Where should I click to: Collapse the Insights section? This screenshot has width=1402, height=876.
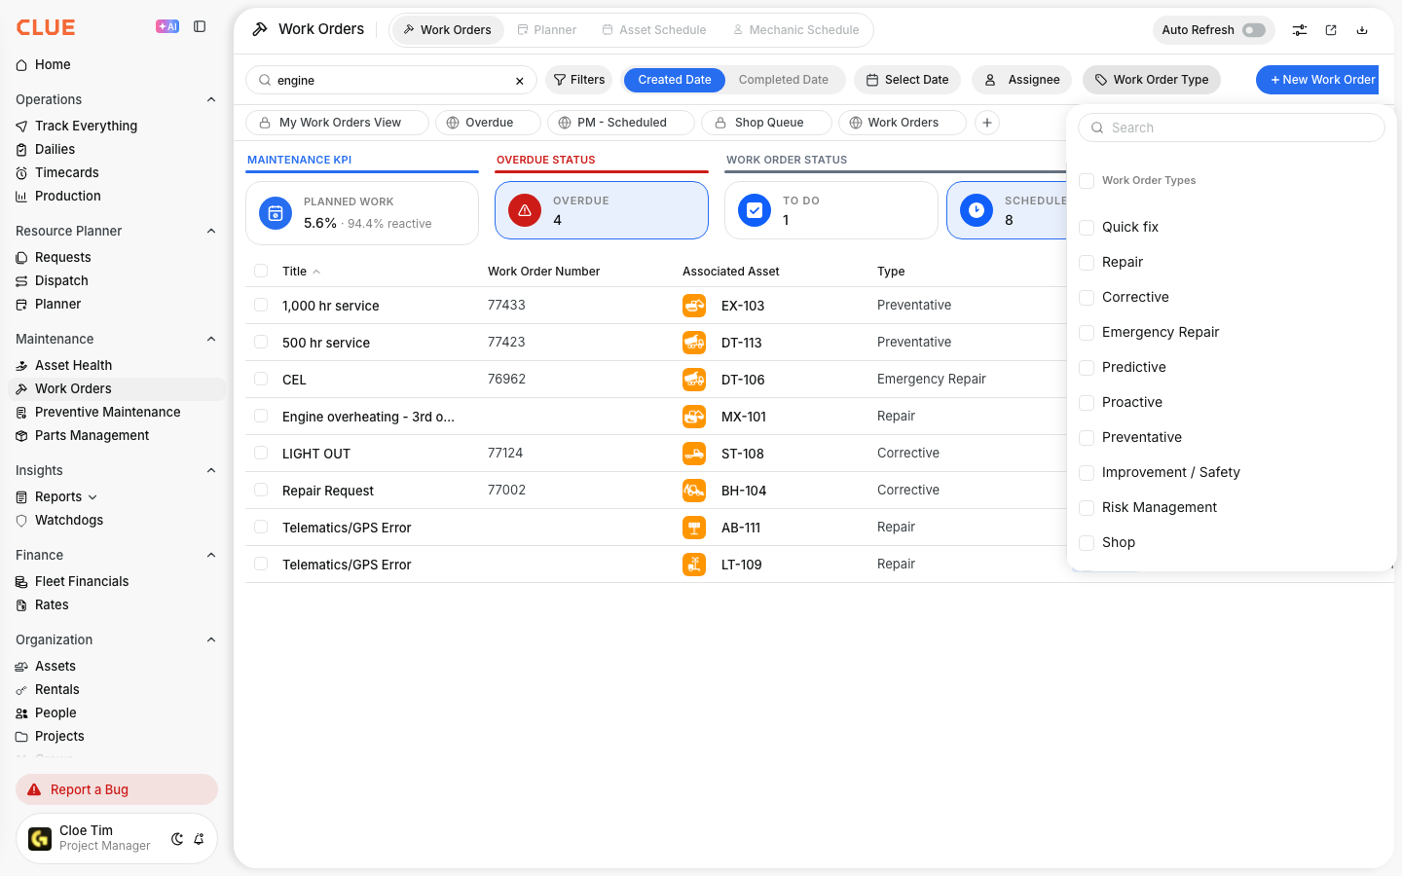pyautogui.click(x=211, y=470)
